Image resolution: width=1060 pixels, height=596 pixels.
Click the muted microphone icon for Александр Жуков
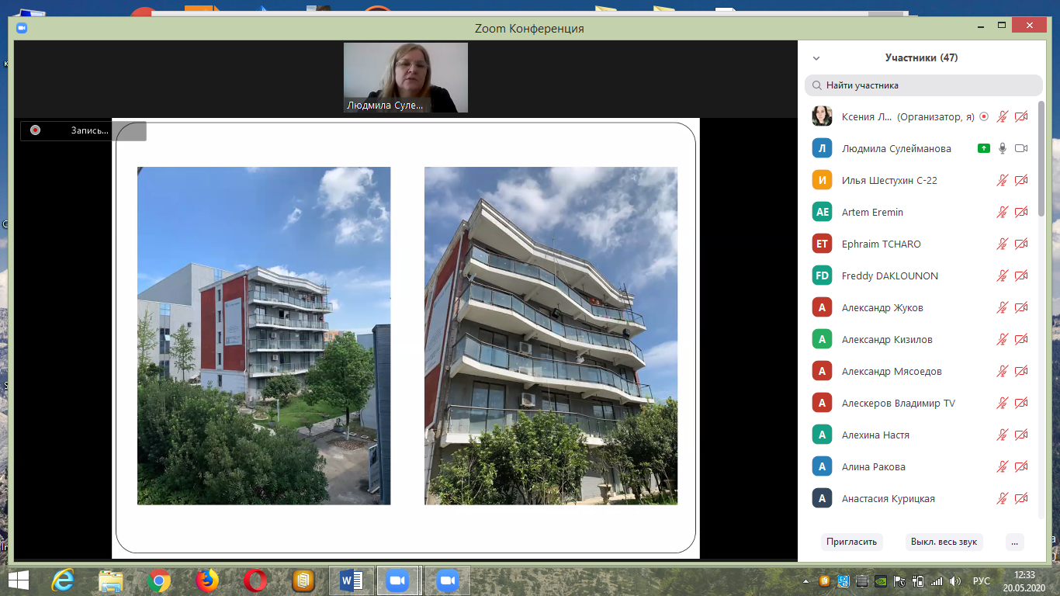[x=1003, y=307]
